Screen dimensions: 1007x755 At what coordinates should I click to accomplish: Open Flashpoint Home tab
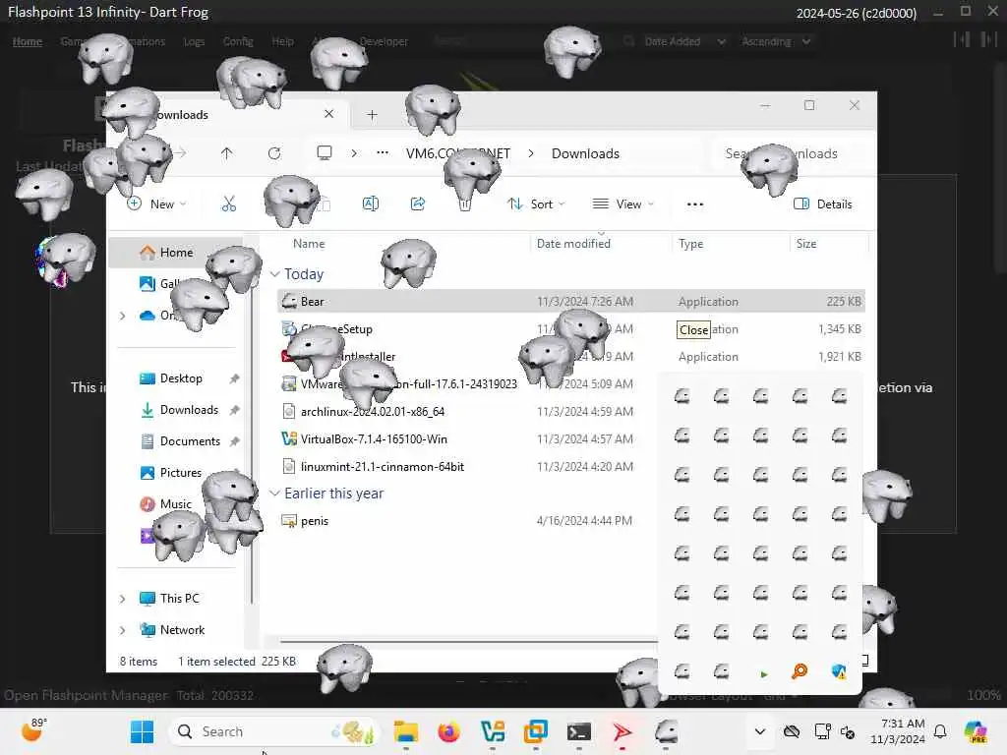(x=28, y=41)
